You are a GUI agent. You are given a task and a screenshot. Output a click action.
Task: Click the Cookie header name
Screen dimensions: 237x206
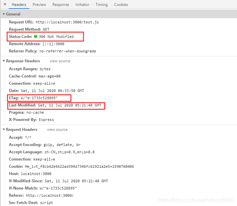point(16,166)
